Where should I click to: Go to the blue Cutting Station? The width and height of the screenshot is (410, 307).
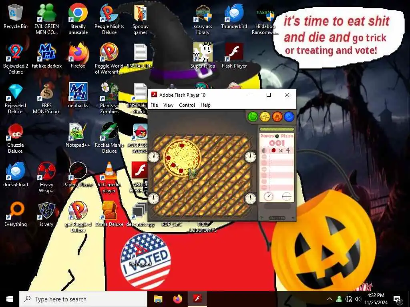click(x=289, y=117)
